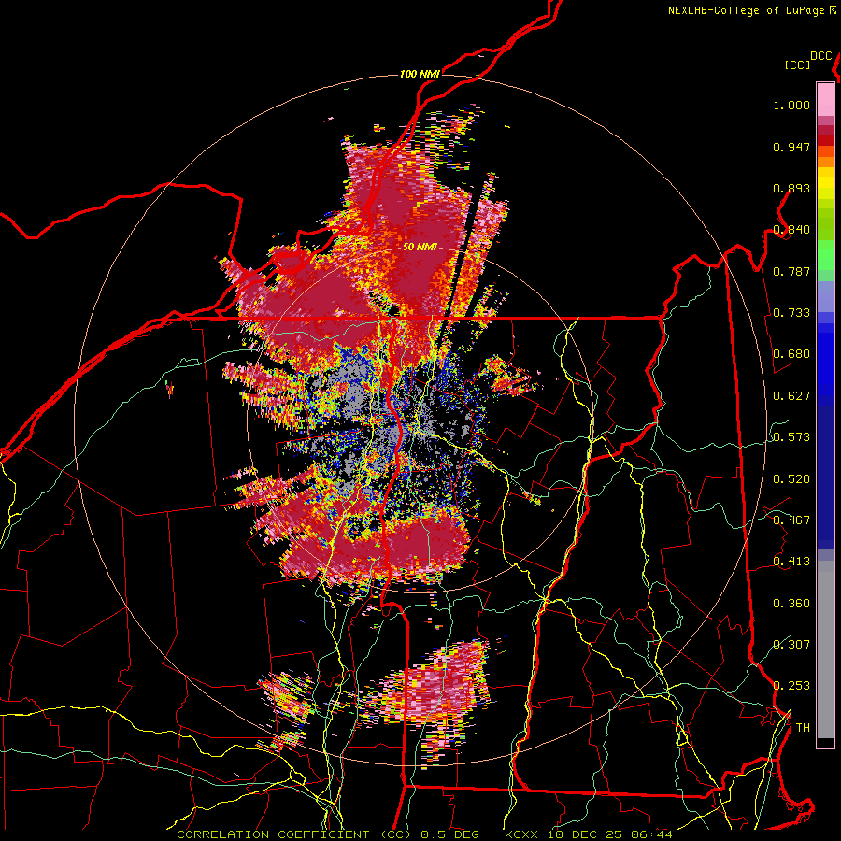The height and width of the screenshot is (841, 841).
Task: Click the 0.840 scale label
Action: tap(791, 230)
